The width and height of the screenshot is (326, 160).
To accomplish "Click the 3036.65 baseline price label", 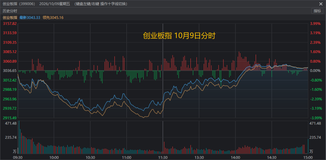I will 10,71.
